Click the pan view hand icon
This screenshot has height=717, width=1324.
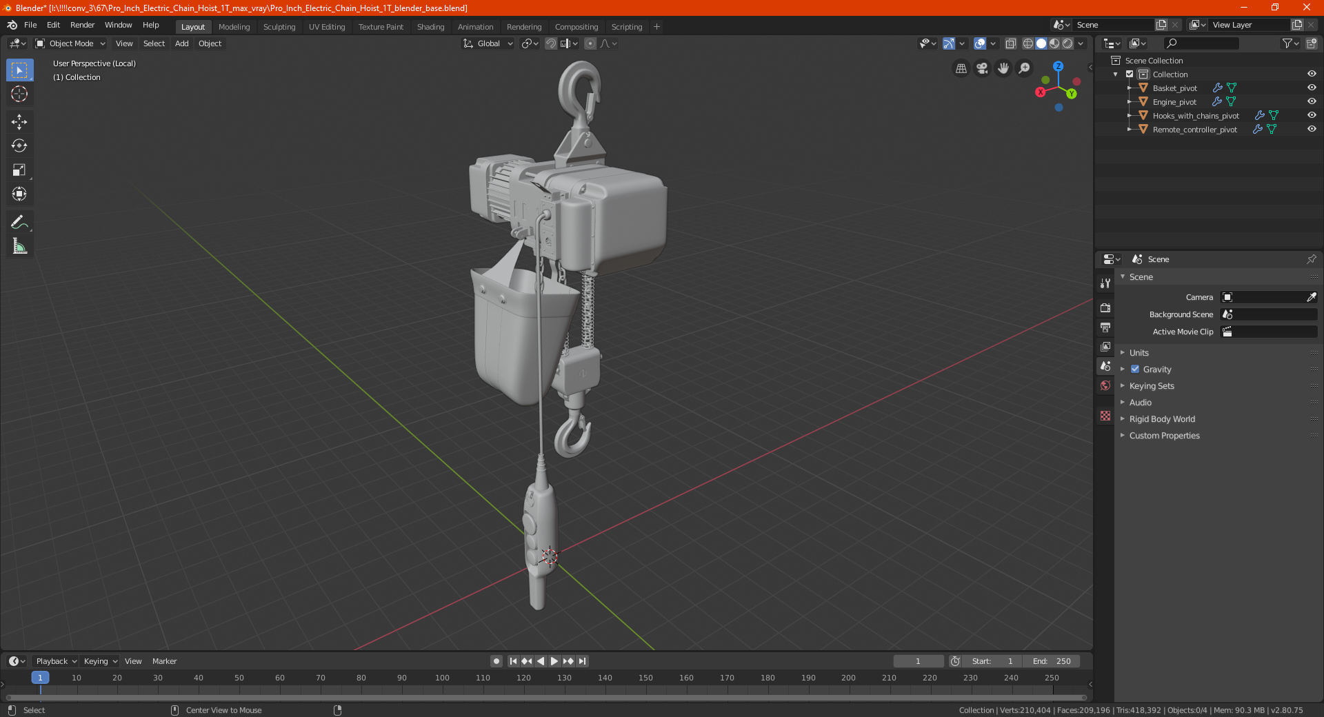(x=1003, y=68)
